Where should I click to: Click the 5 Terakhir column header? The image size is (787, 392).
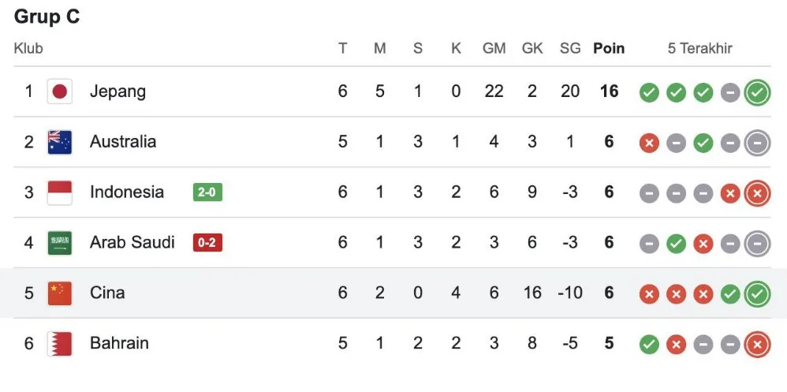pos(699,49)
